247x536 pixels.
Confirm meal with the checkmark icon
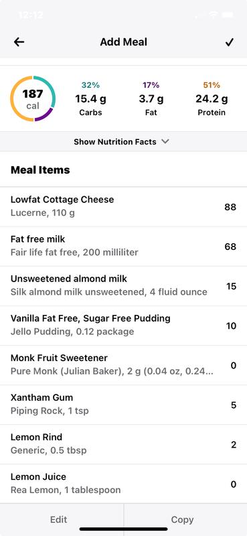point(229,42)
